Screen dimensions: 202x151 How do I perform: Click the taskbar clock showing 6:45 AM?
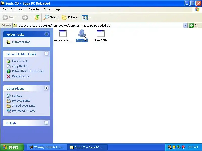pyautogui.click(x=193, y=147)
